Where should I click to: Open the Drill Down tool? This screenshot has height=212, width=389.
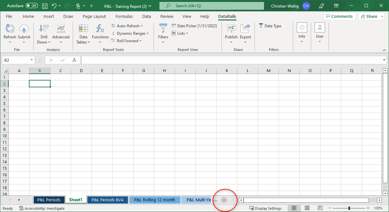pyautogui.click(x=44, y=34)
